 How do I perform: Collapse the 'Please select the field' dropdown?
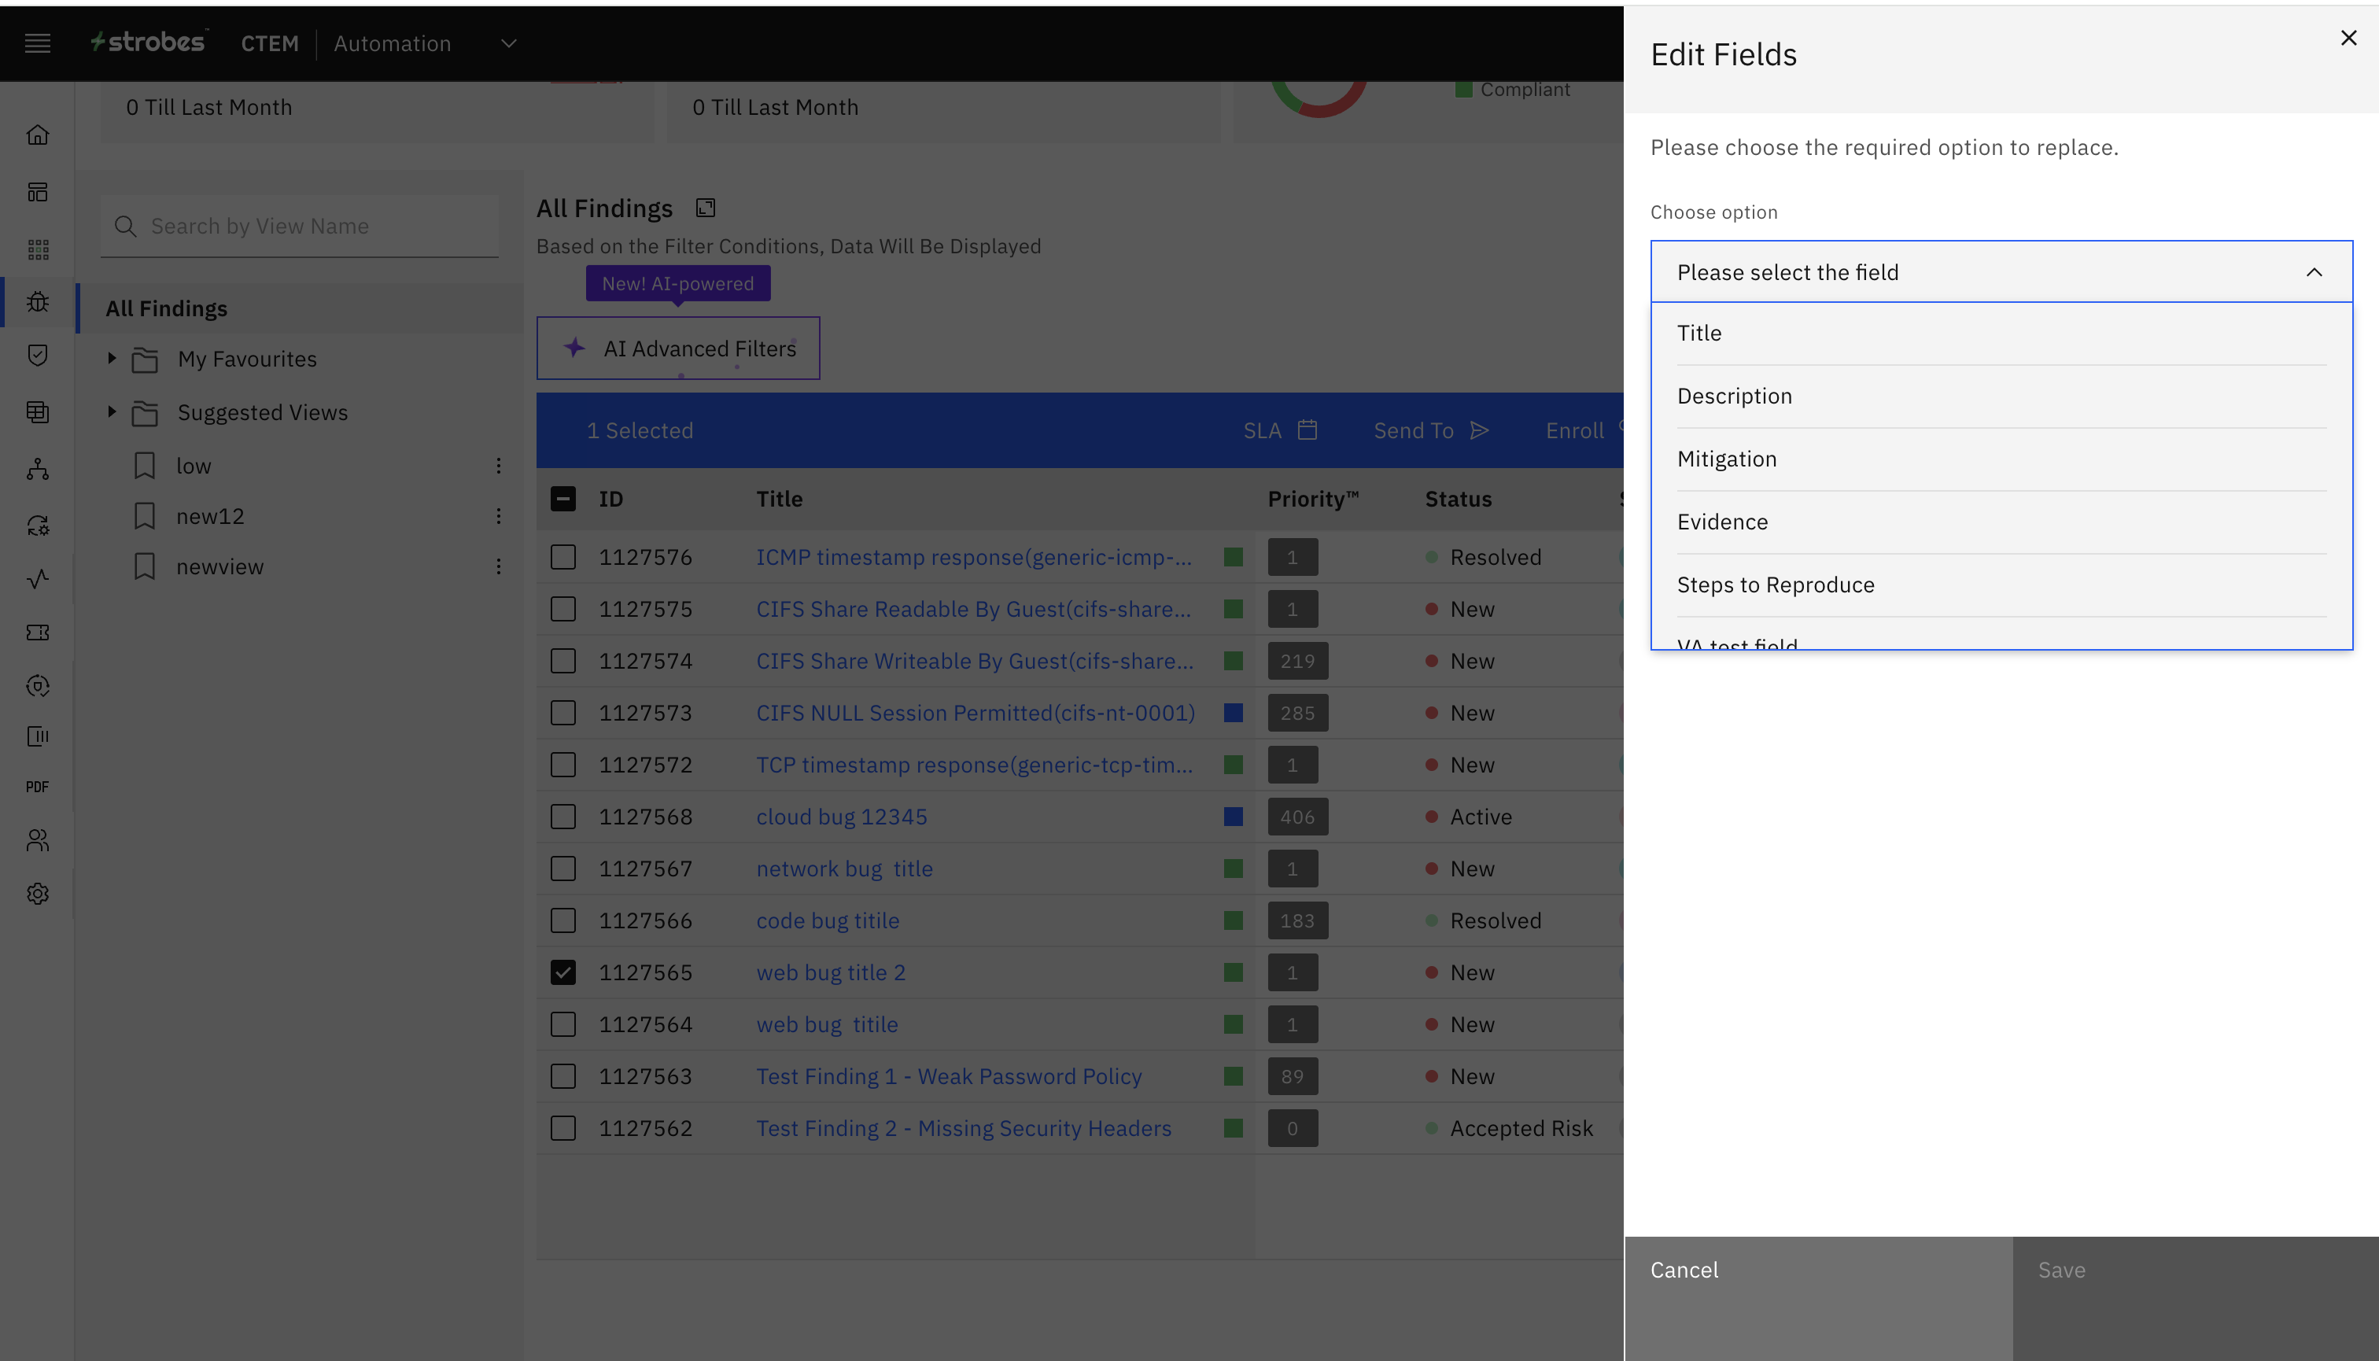click(2314, 272)
